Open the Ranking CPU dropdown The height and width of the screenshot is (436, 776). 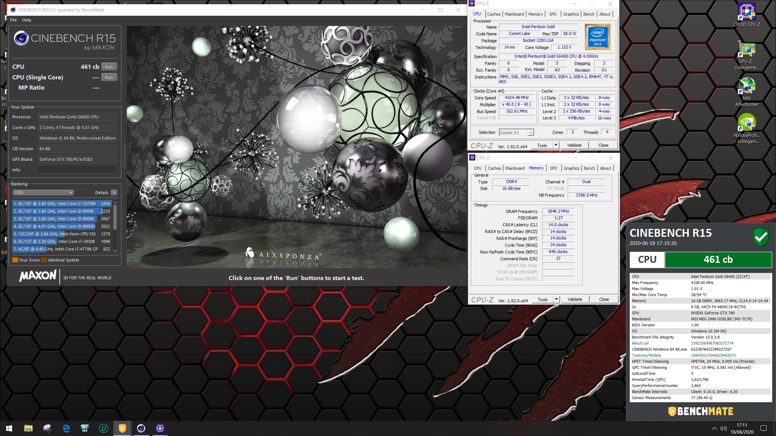[x=43, y=193]
